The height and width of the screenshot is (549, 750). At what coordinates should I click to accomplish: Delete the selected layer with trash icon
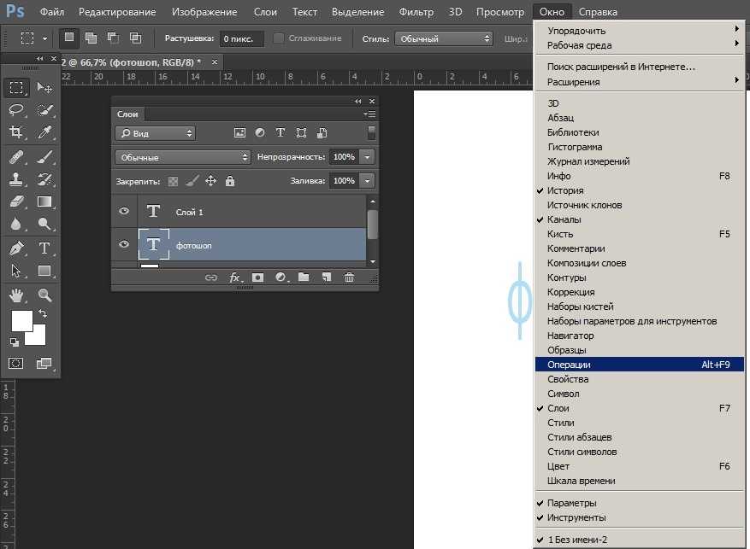pos(349,277)
